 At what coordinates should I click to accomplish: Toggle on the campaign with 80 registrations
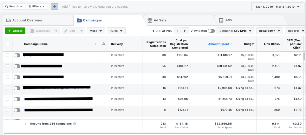click(17, 55)
